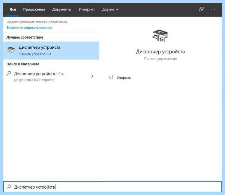Click the search field containing Диспетчер устройств
The width and height of the screenshot is (225, 195).
(x=112, y=187)
